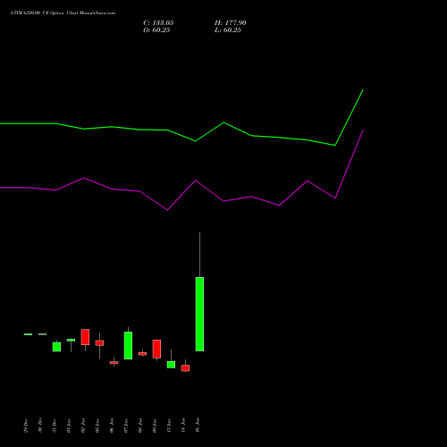447x447 pixels.
Task: Click the red candle on 14 Jan
Action: tap(185, 368)
